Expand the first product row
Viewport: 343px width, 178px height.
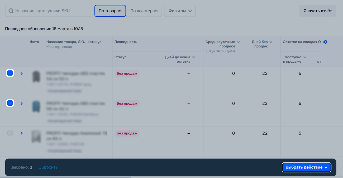click(x=22, y=74)
